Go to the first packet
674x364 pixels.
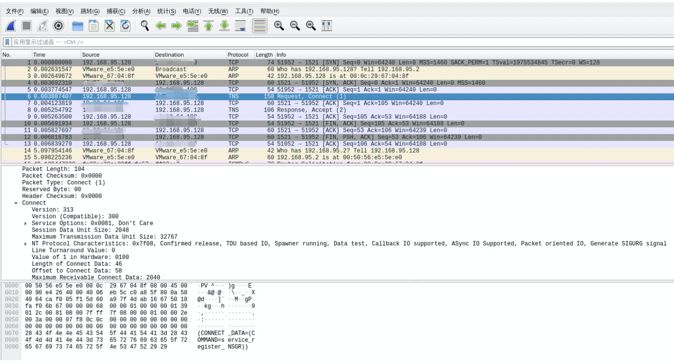[209, 26]
